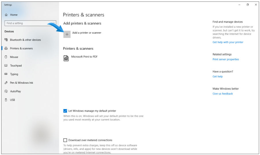
Task: Click the Typing keyboard icon
Action: pyautogui.click(x=6, y=74)
